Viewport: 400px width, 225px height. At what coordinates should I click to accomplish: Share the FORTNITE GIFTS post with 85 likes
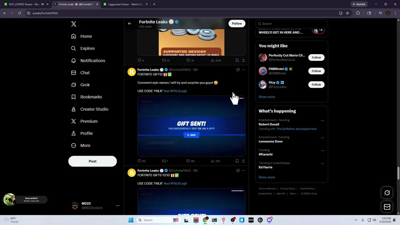click(x=243, y=161)
